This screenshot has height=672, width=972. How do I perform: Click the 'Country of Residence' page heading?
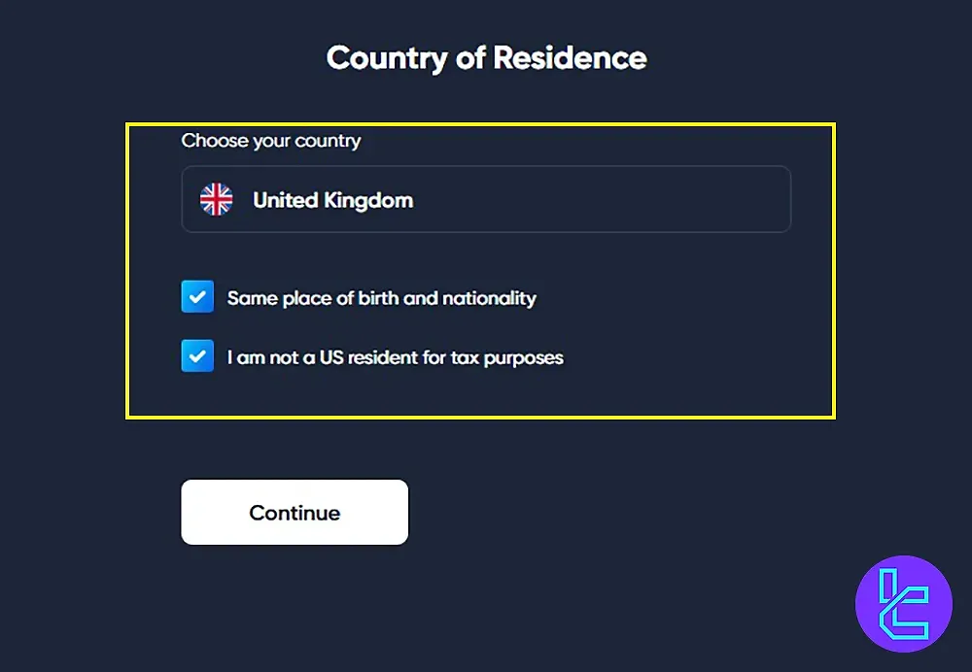tap(486, 58)
